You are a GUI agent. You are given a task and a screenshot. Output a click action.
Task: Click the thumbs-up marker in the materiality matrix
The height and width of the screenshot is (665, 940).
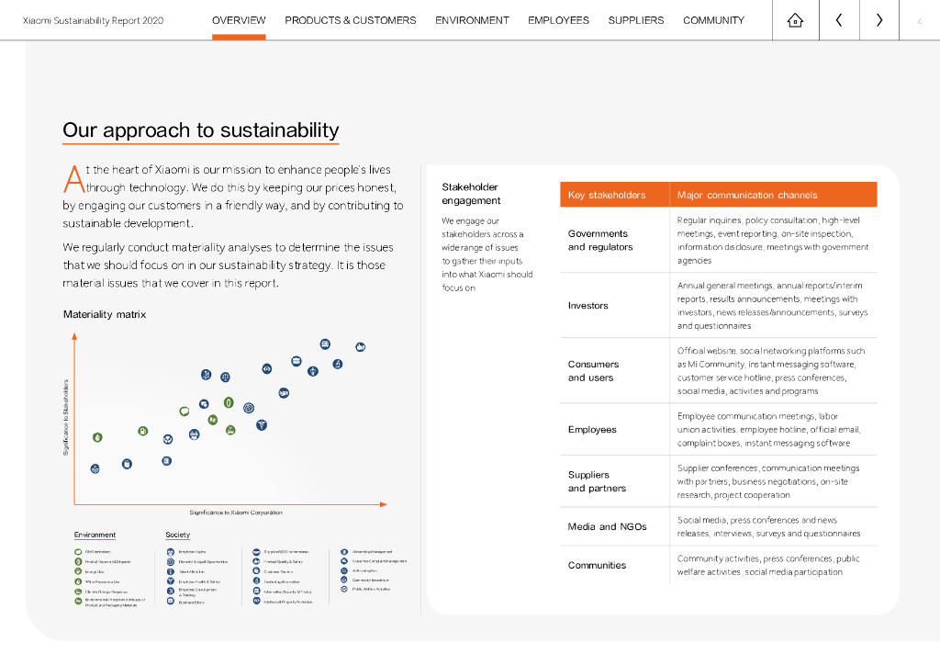(360, 347)
